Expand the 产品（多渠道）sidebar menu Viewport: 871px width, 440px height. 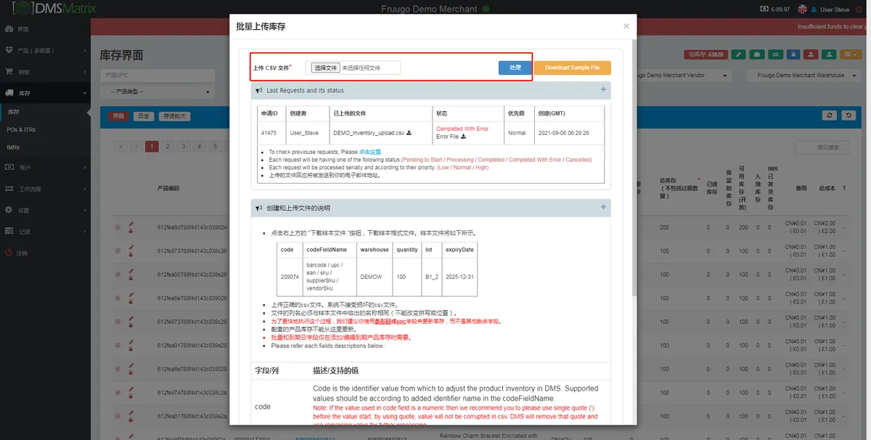coord(45,51)
